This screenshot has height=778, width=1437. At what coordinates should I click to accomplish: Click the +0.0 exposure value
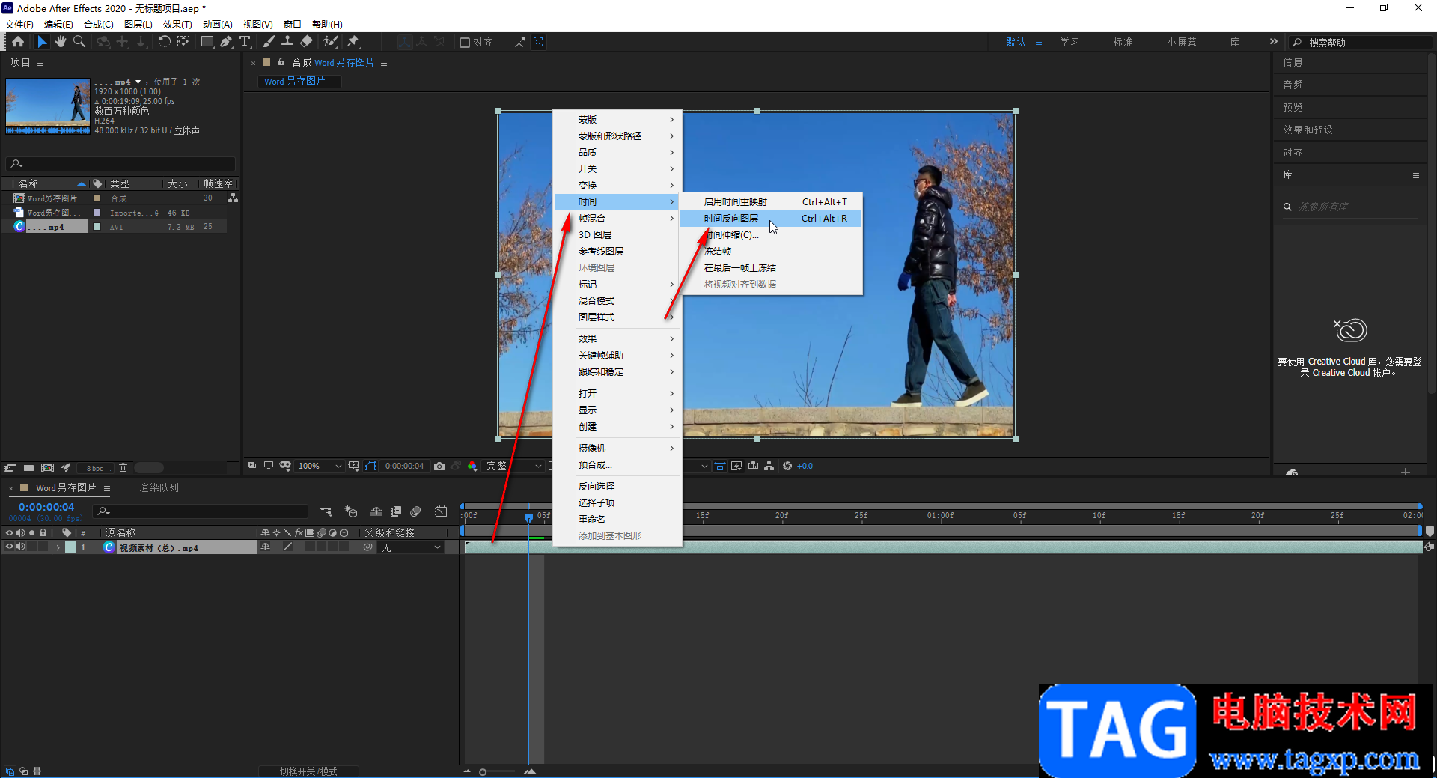805,466
